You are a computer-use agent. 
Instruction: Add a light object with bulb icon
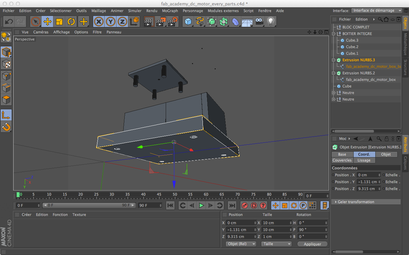coord(271,21)
